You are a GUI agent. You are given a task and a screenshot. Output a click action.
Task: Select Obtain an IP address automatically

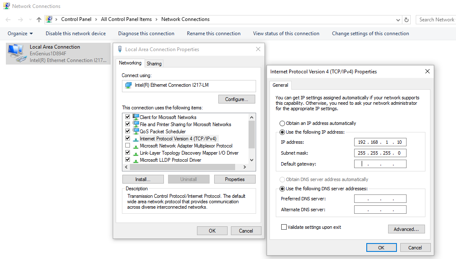click(282, 123)
